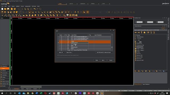Image resolution: width=170 pixels, height=95 pixels.
Task: Click the Select None button
Action: [69, 53]
